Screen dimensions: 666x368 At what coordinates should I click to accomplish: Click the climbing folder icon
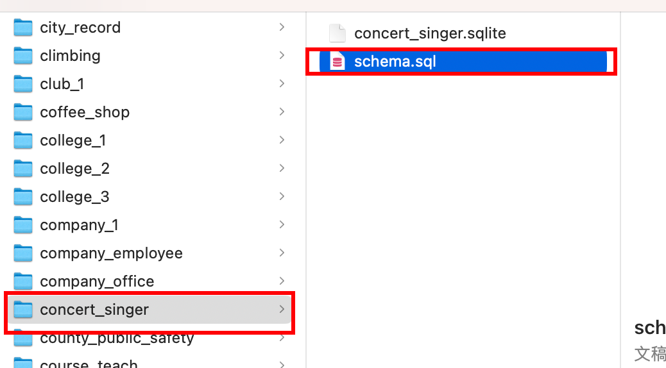coord(23,56)
